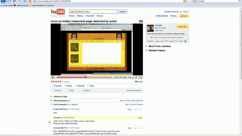Screen dimensions: 242x136
Task: Pop out the video with the arrow icon
Action: pyautogui.click(x=141, y=21)
